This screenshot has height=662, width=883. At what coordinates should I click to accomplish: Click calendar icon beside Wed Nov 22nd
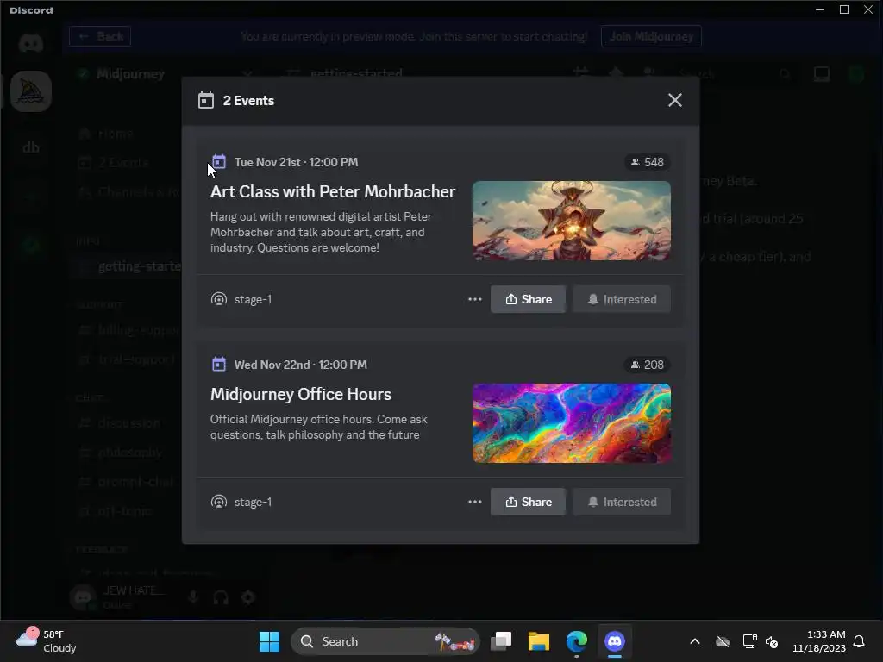tap(218, 365)
